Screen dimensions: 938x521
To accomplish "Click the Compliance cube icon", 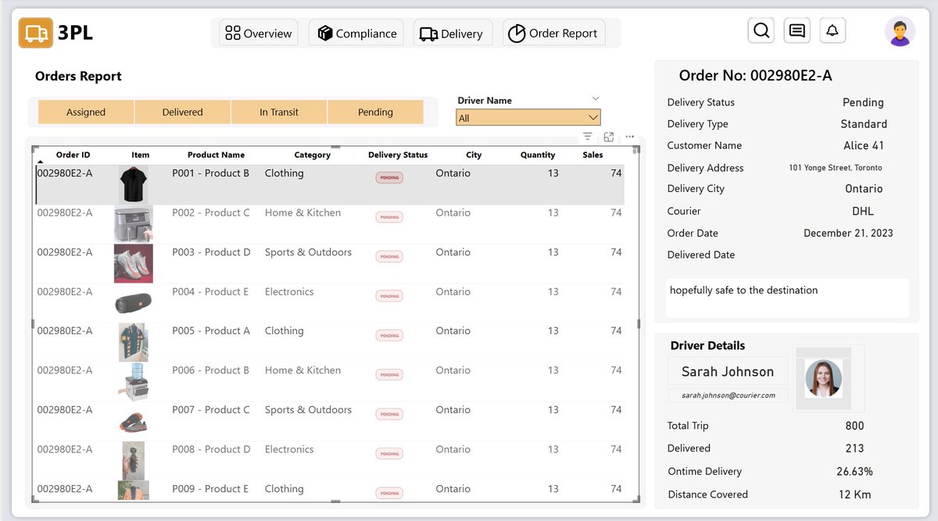I will click(x=326, y=33).
